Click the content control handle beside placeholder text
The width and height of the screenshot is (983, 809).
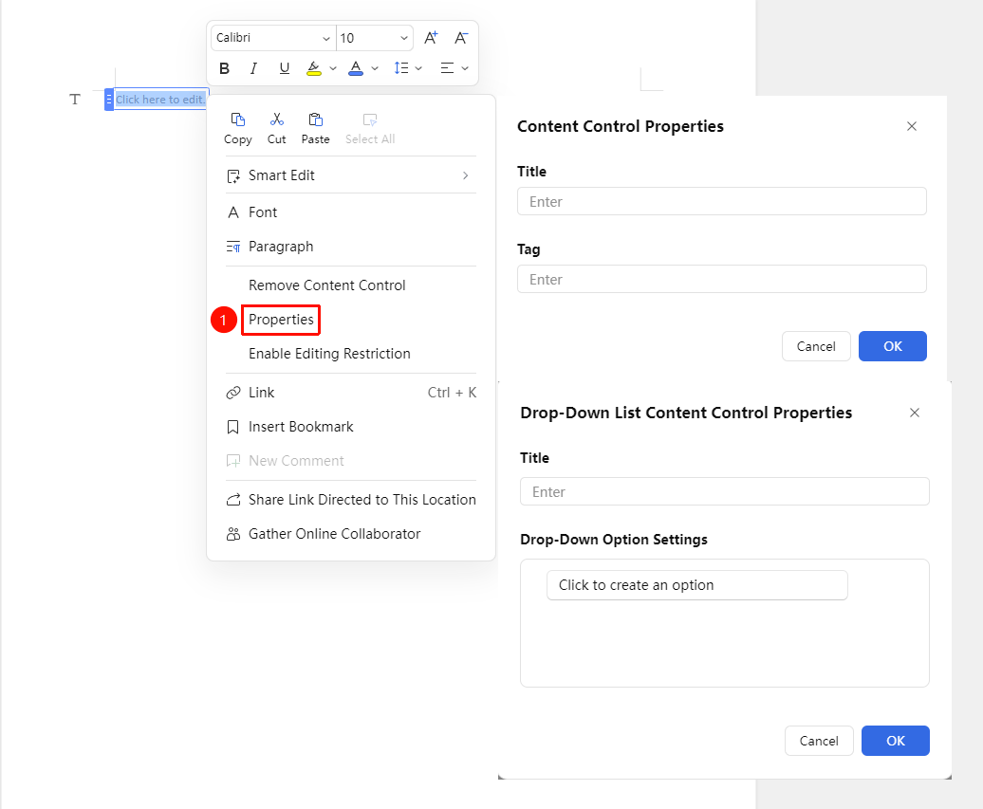click(x=109, y=100)
